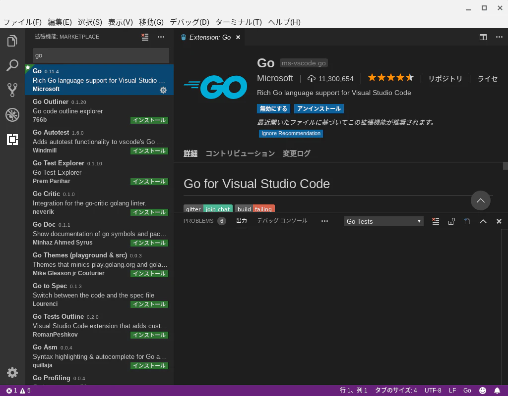508x396 pixels.
Task: Click the feedback smiley in status bar
Action: 483,391
